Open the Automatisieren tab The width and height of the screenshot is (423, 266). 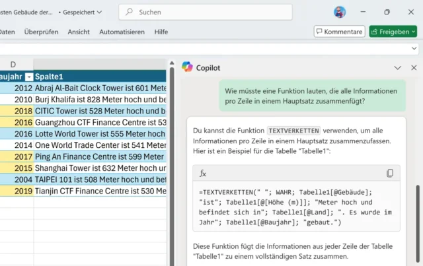(122, 32)
